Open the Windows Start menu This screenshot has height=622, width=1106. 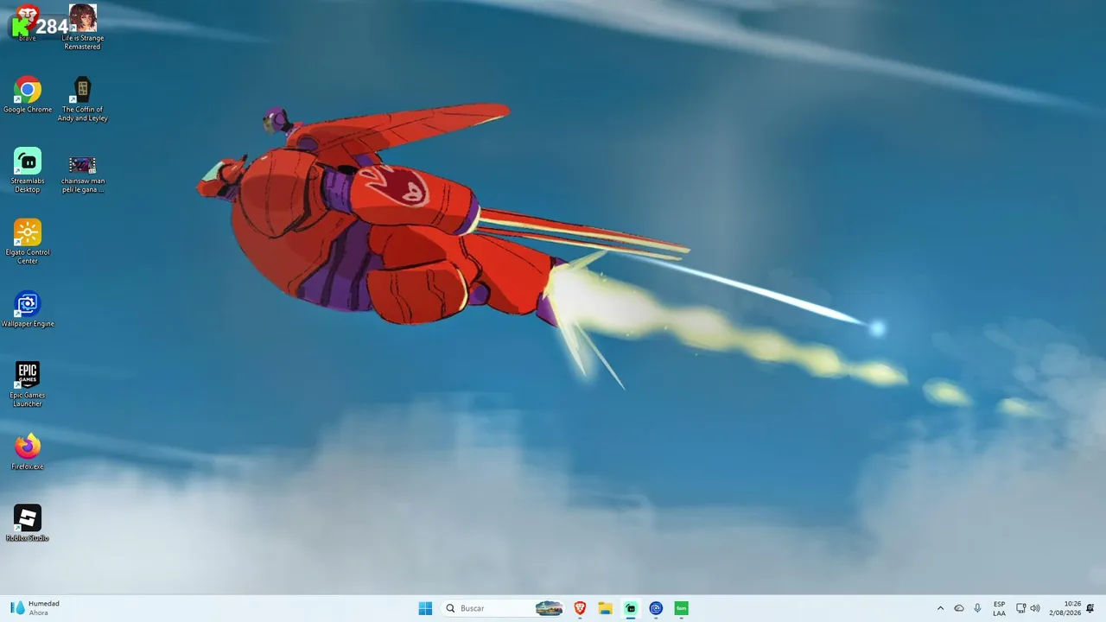pos(425,608)
